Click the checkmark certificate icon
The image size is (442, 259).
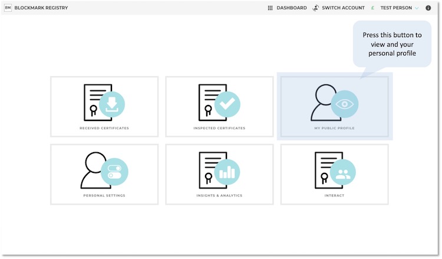point(226,104)
